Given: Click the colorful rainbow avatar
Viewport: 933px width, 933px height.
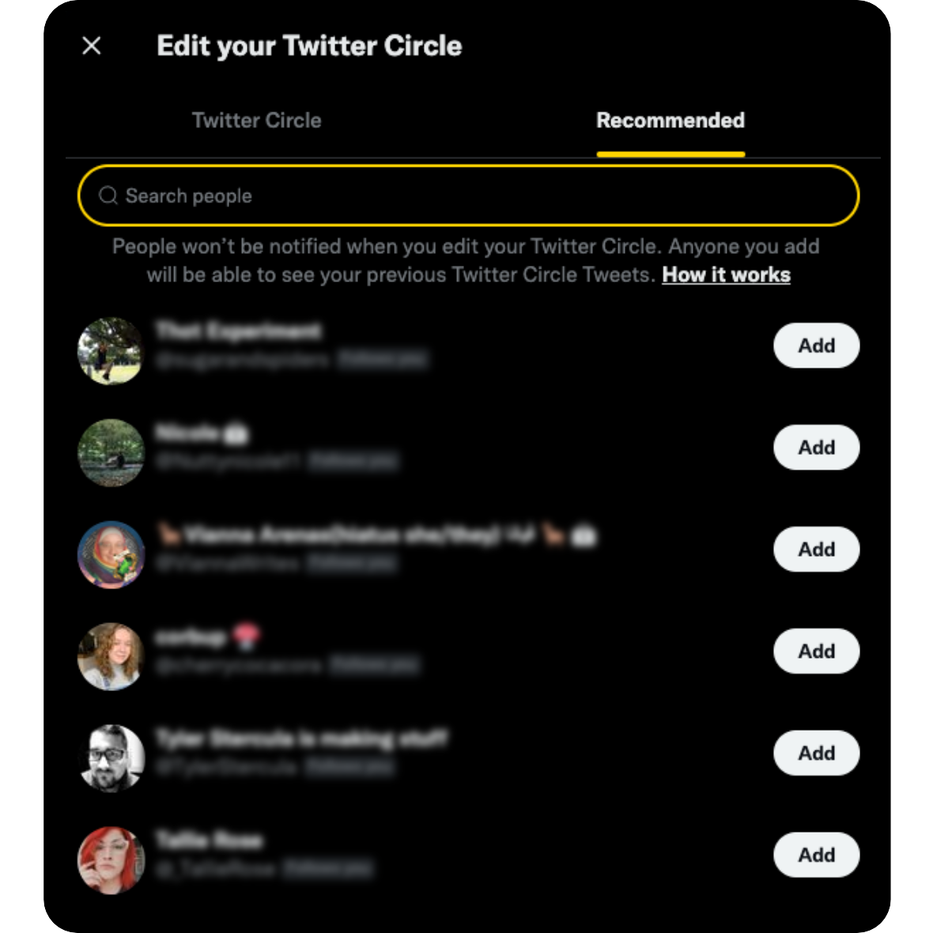Looking at the screenshot, I should tap(111, 555).
